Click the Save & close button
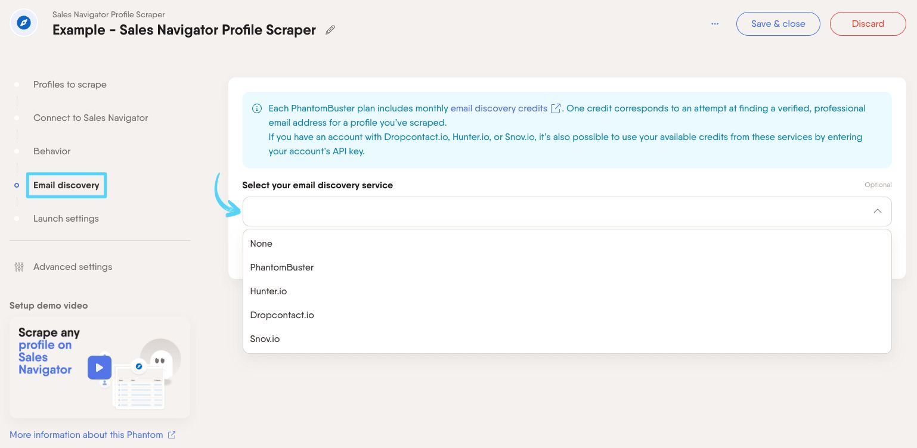The image size is (917, 448). point(778,24)
